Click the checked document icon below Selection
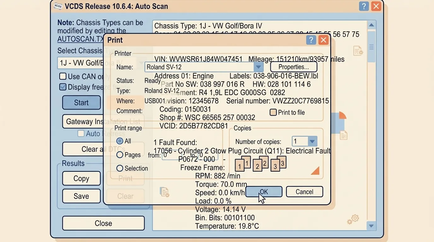 coord(164,192)
